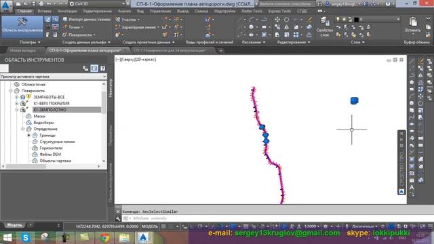Select the Polyline tool in Рисование
Viewport: 434px width, 244px height.
(264, 20)
